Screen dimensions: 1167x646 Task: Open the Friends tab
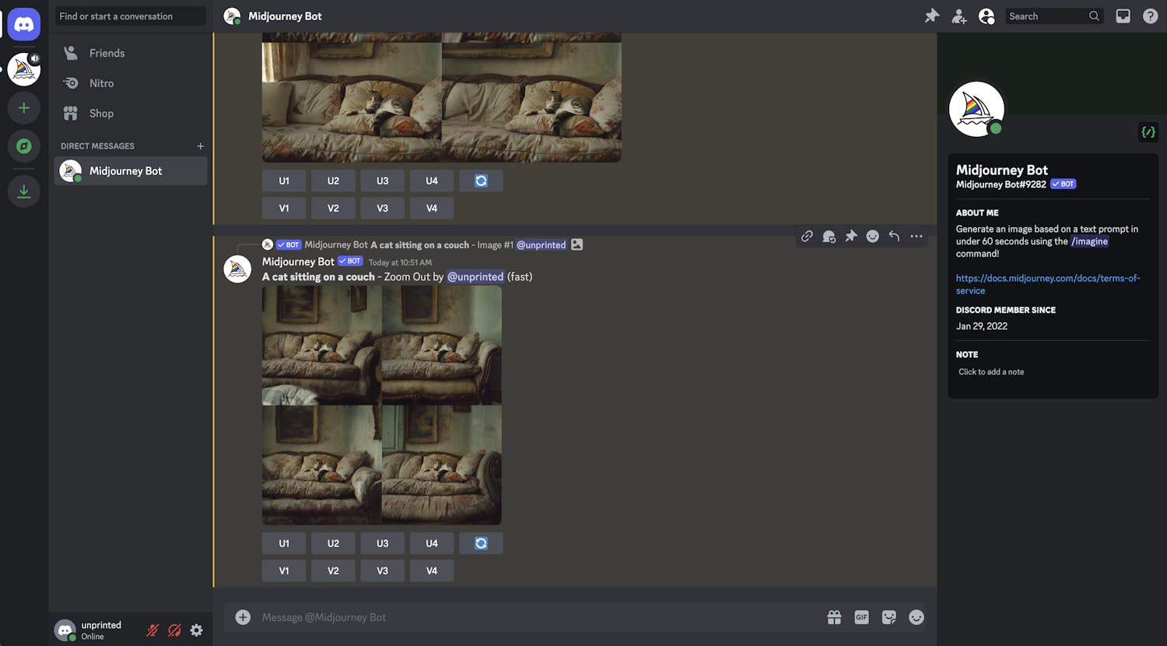coord(107,53)
